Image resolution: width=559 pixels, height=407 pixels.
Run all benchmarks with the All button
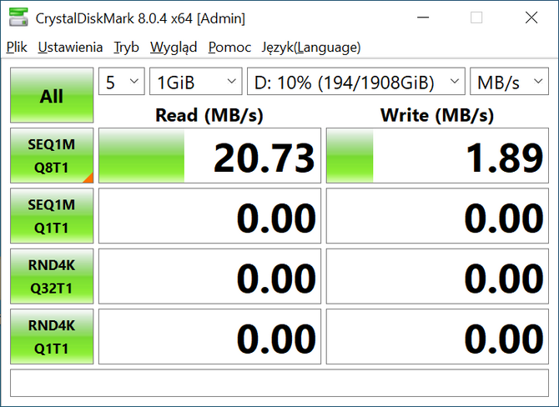point(52,95)
